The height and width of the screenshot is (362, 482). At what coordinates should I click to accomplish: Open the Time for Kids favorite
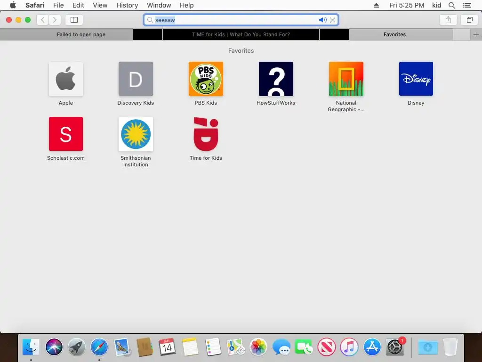(x=206, y=134)
